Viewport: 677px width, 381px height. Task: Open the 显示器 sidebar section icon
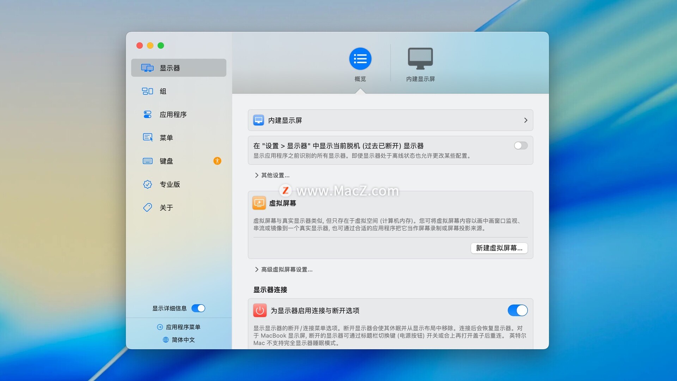[147, 68]
